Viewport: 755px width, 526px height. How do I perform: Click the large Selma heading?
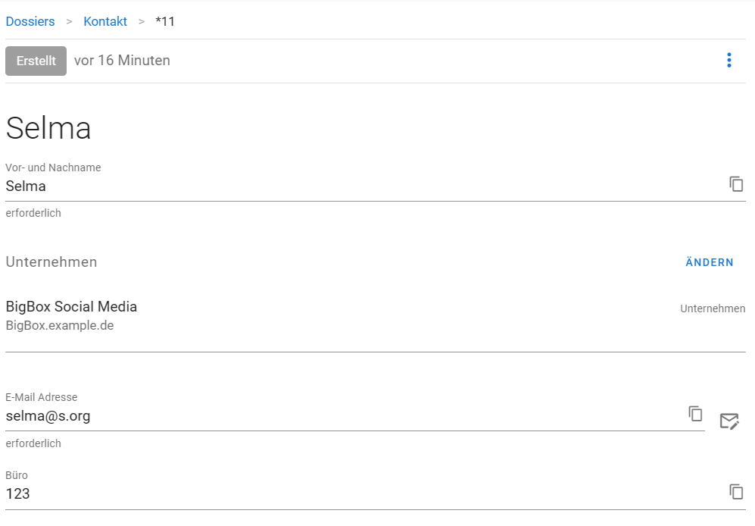[x=48, y=128]
